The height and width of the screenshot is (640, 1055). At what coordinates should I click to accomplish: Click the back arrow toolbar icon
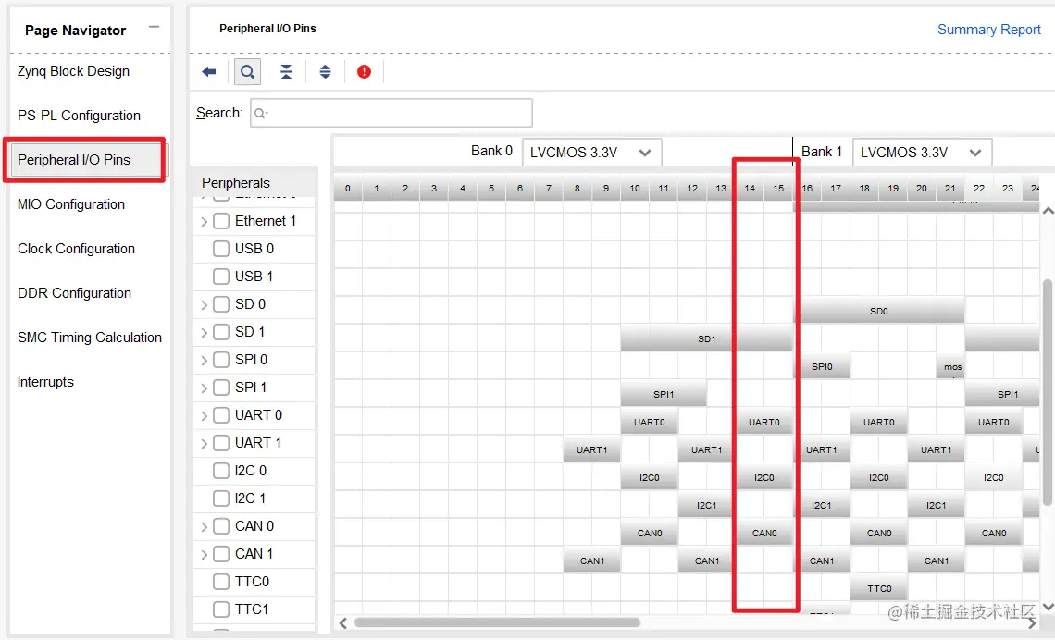tap(209, 72)
